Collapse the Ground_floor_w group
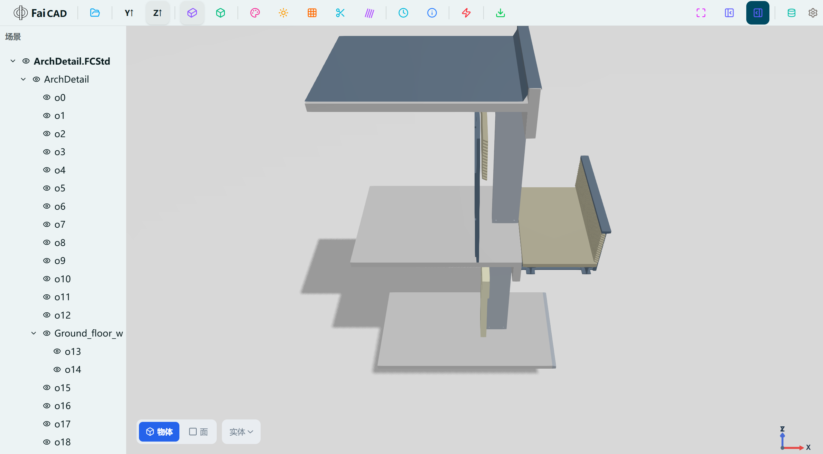The width and height of the screenshot is (823, 454). [x=34, y=333]
